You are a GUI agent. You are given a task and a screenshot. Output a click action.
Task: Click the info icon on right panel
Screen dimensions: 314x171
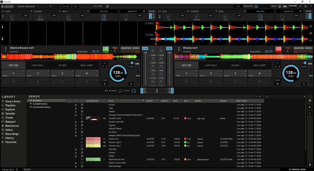tap(310, 113)
